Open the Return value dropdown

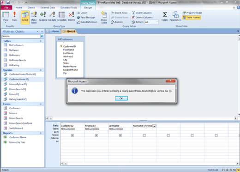click(157, 22)
